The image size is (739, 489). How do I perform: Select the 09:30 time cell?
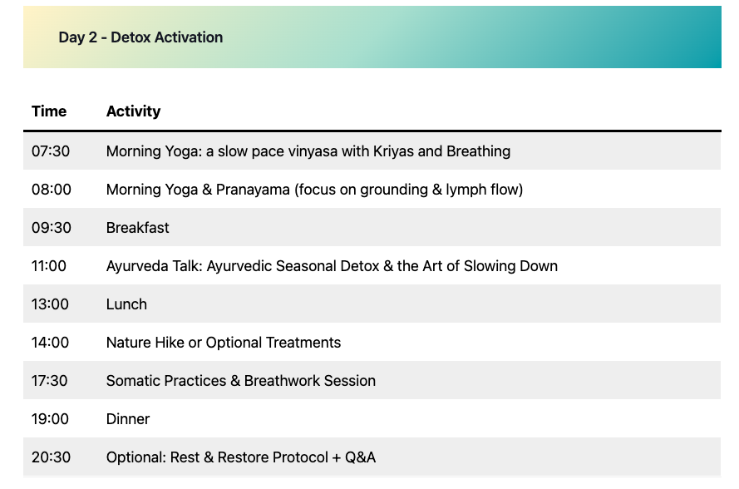click(52, 228)
